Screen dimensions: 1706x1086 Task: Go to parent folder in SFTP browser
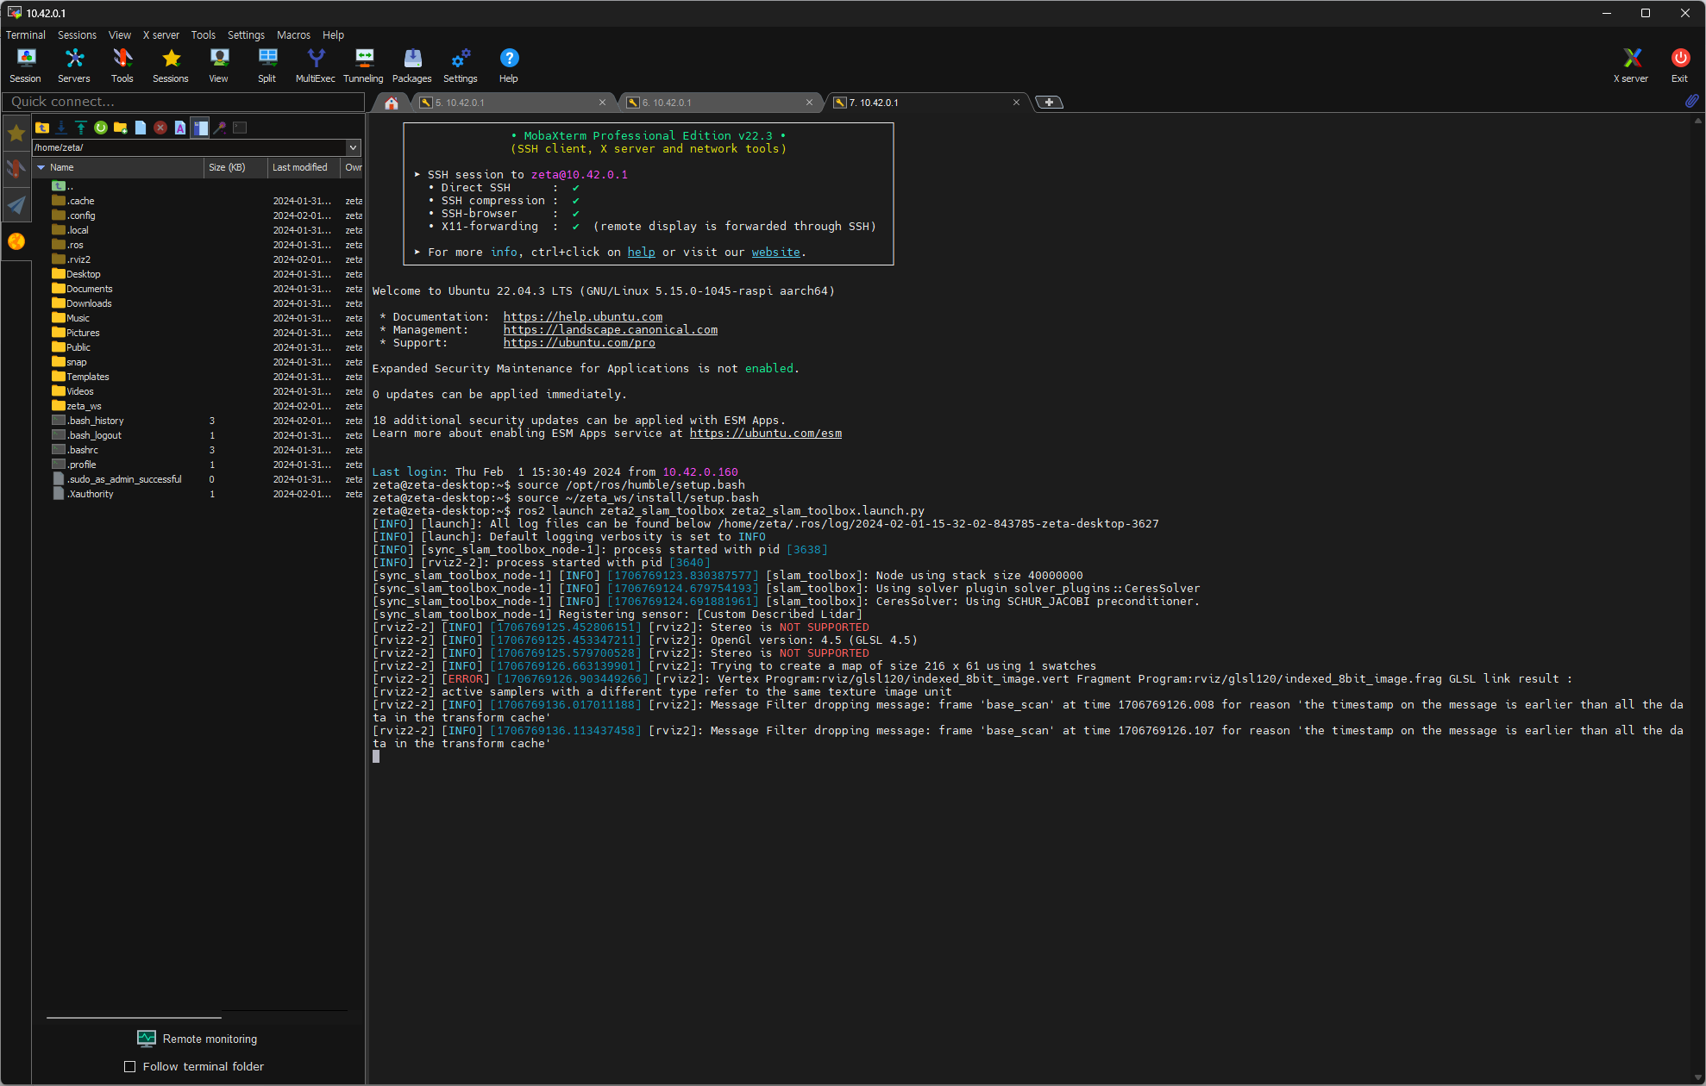42,128
